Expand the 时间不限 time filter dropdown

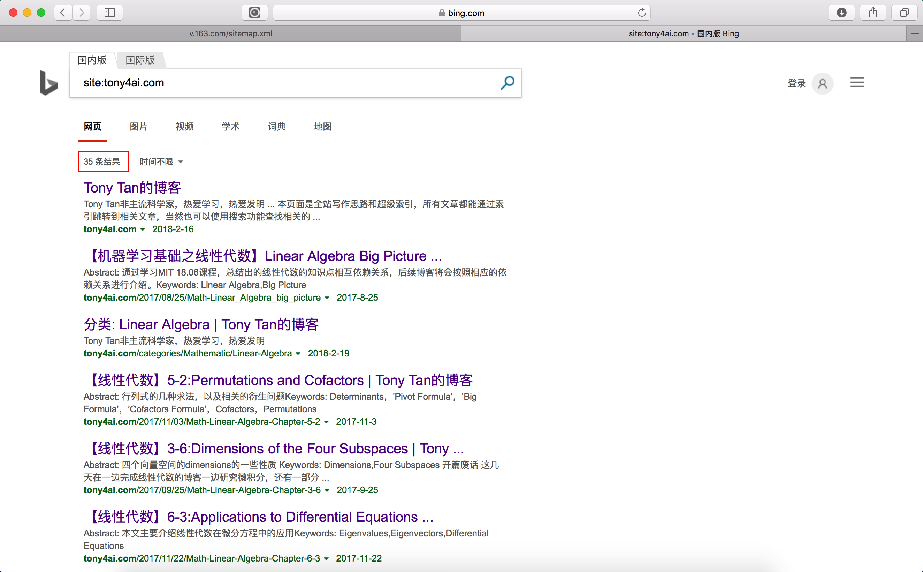point(161,162)
